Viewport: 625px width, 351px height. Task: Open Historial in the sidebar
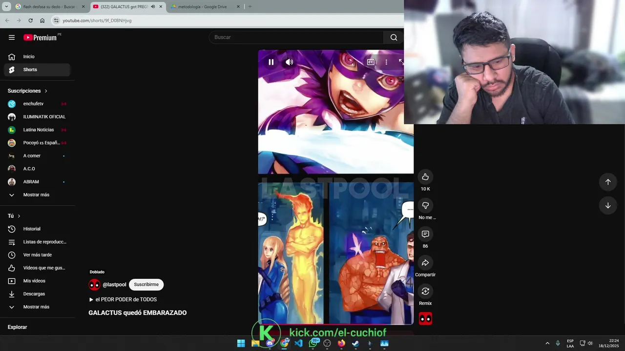click(x=37, y=229)
